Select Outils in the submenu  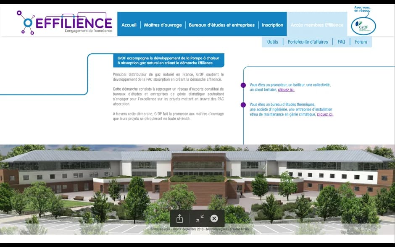(273, 42)
